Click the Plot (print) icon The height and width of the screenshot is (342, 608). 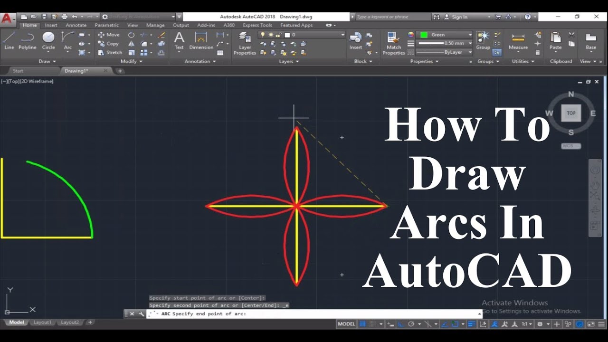click(x=64, y=17)
